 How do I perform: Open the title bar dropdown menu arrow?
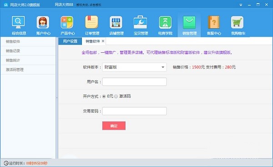click(x=241, y=5)
